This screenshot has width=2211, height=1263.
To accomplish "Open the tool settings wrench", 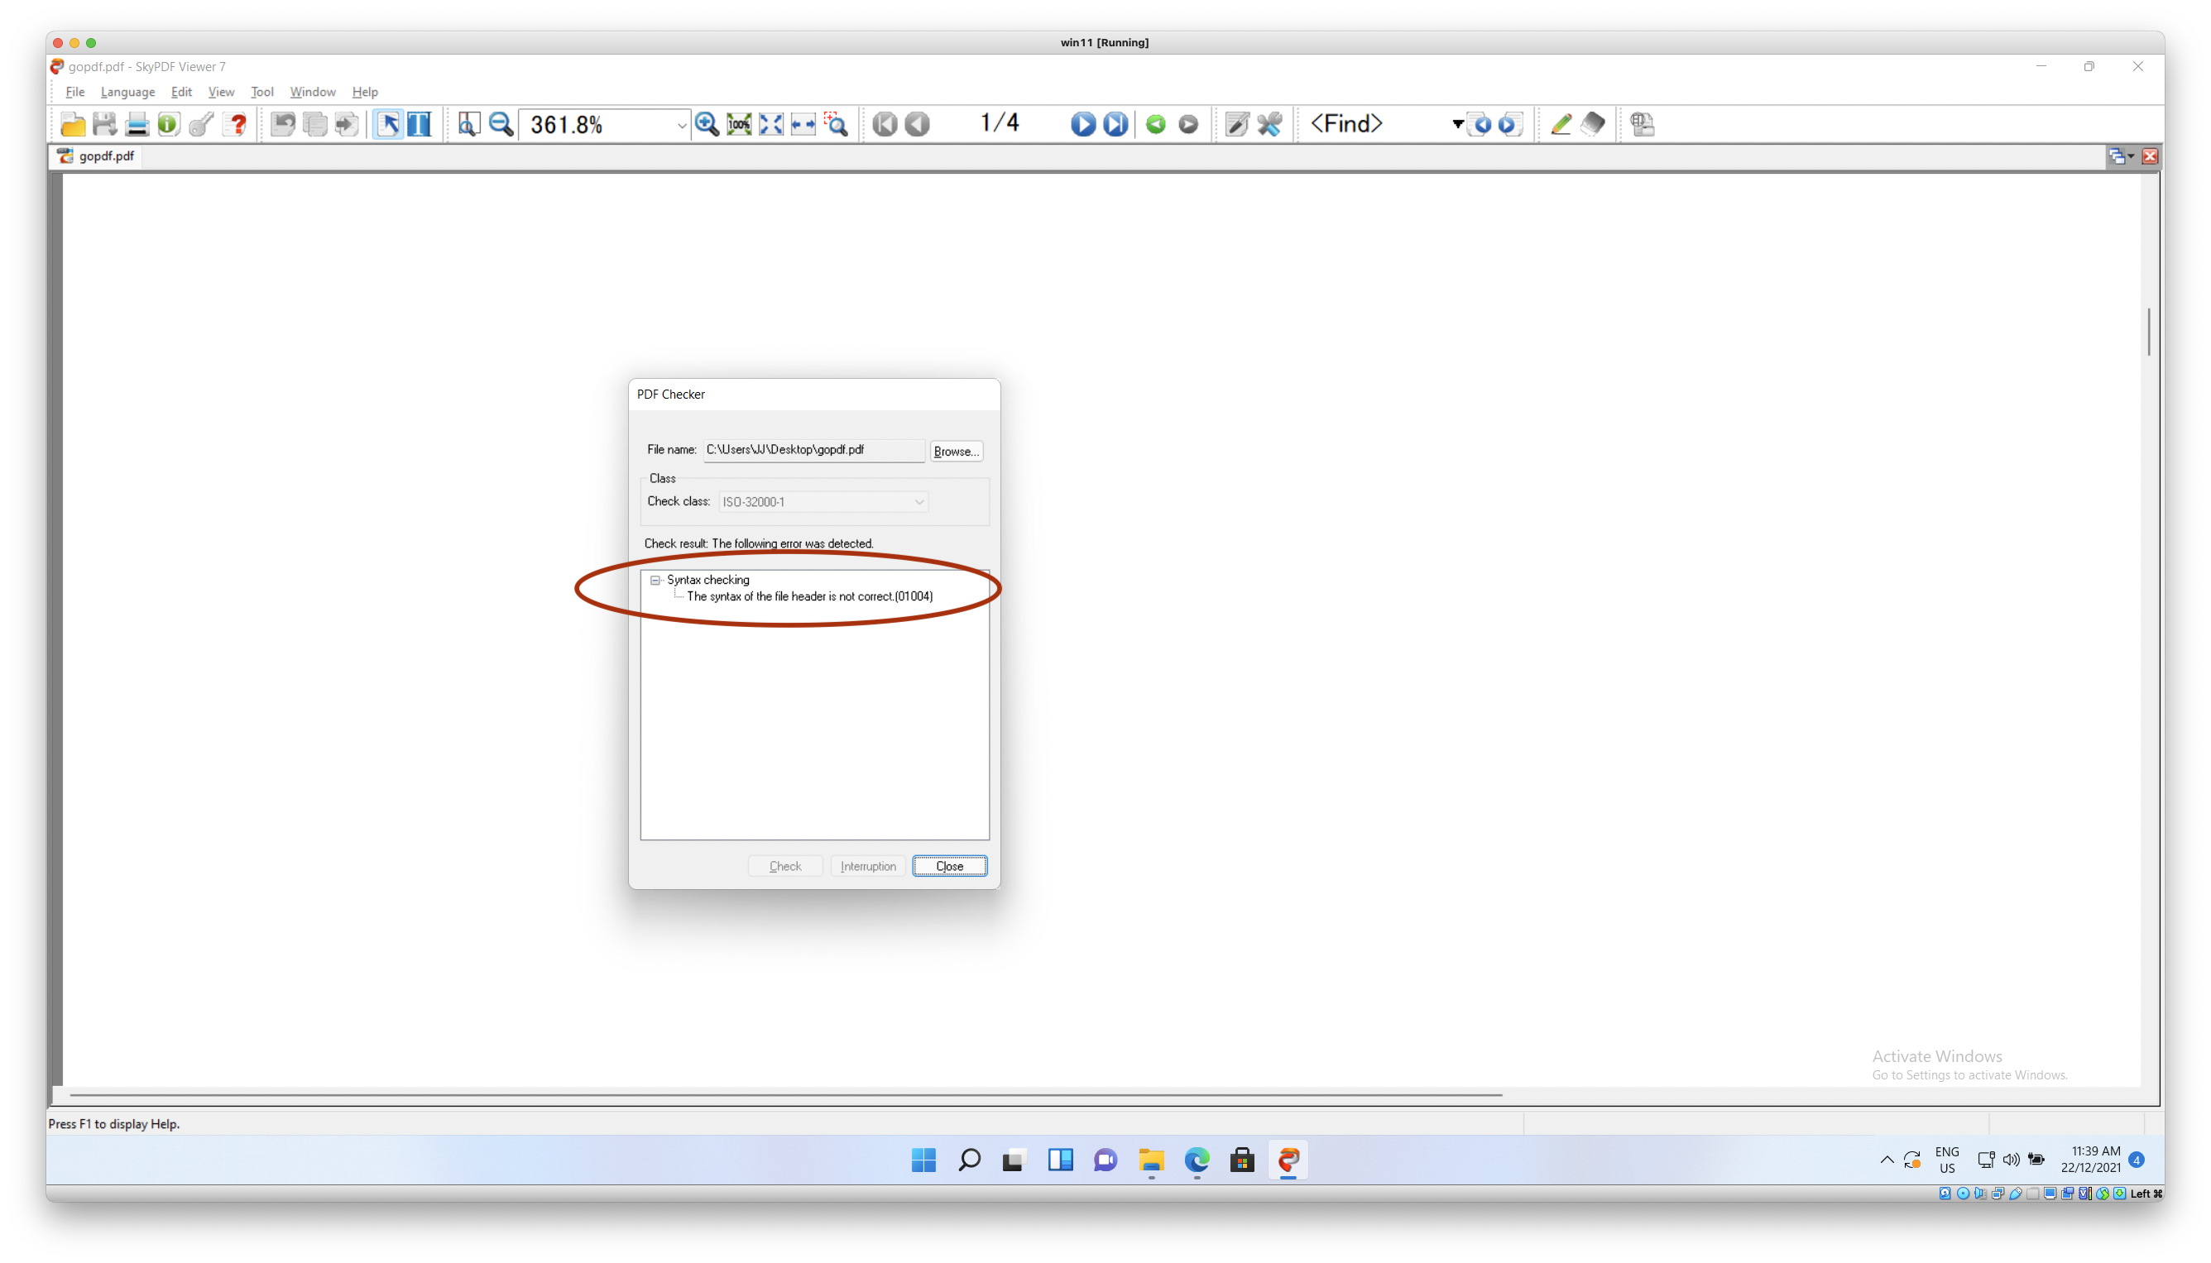I will tap(1269, 124).
